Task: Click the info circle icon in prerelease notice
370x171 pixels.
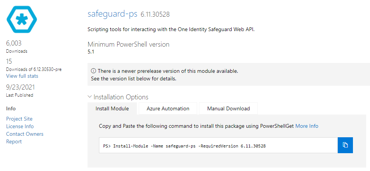Action: 93,71
